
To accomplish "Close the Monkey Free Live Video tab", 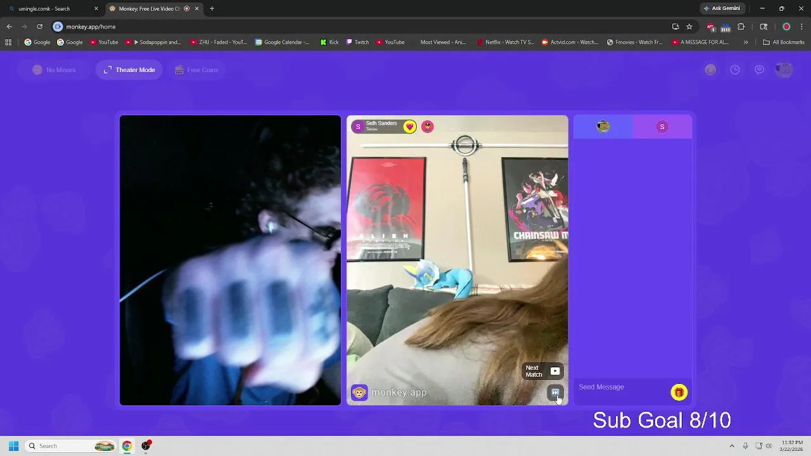I will [196, 9].
